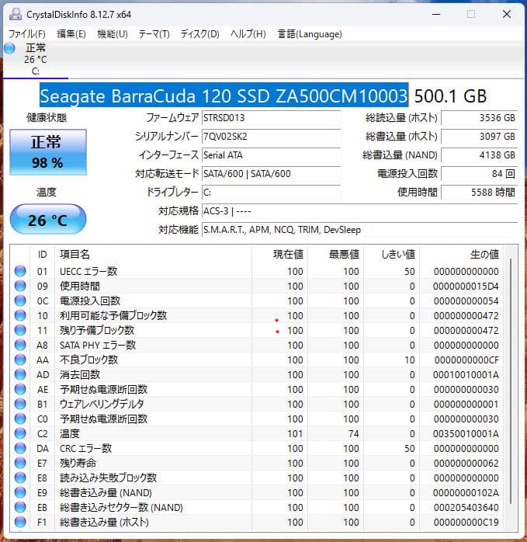
Task: Click the 最悪値 column header
Action: 335,255
